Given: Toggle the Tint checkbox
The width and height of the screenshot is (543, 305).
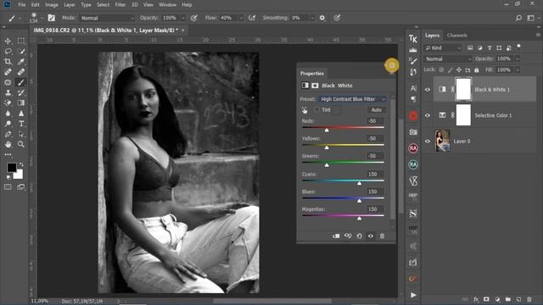Looking at the screenshot, I should pos(316,109).
